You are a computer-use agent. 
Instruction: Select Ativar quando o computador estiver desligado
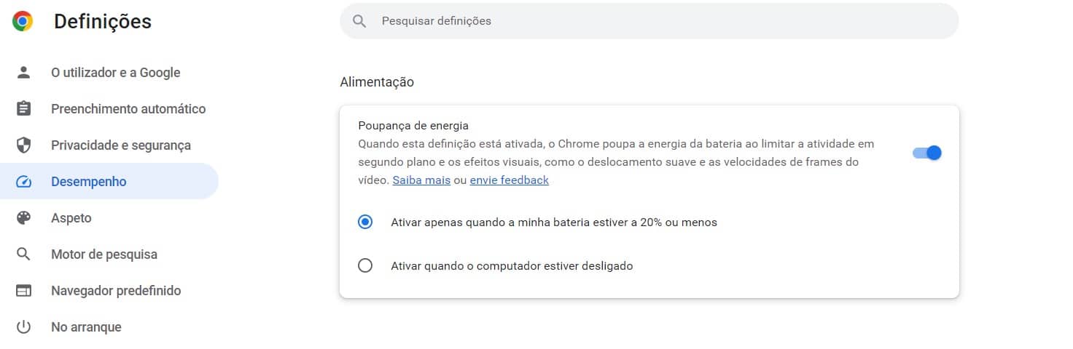[365, 266]
